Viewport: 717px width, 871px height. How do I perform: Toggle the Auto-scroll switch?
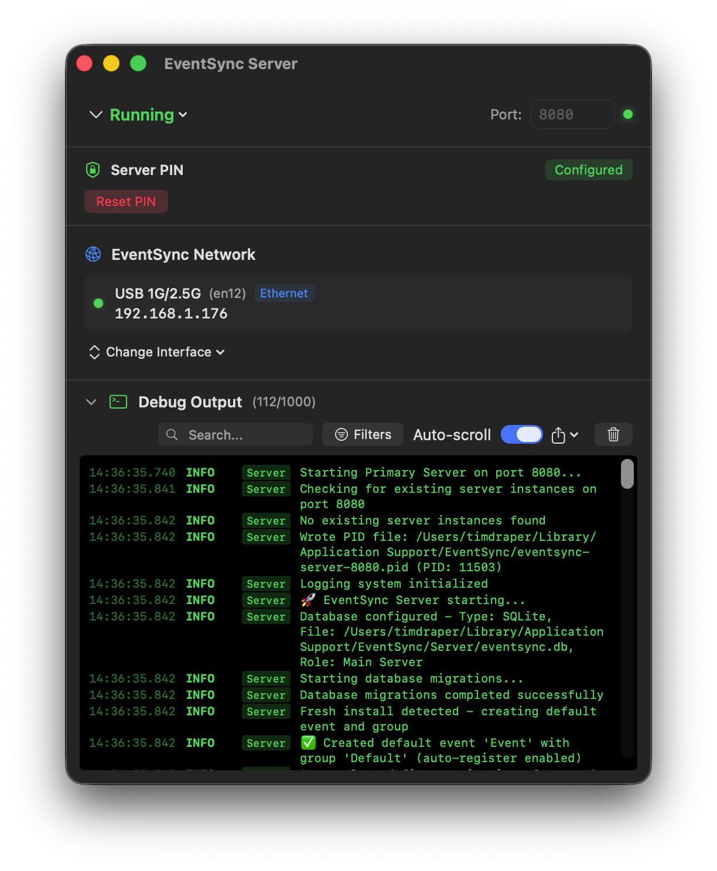coord(522,434)
